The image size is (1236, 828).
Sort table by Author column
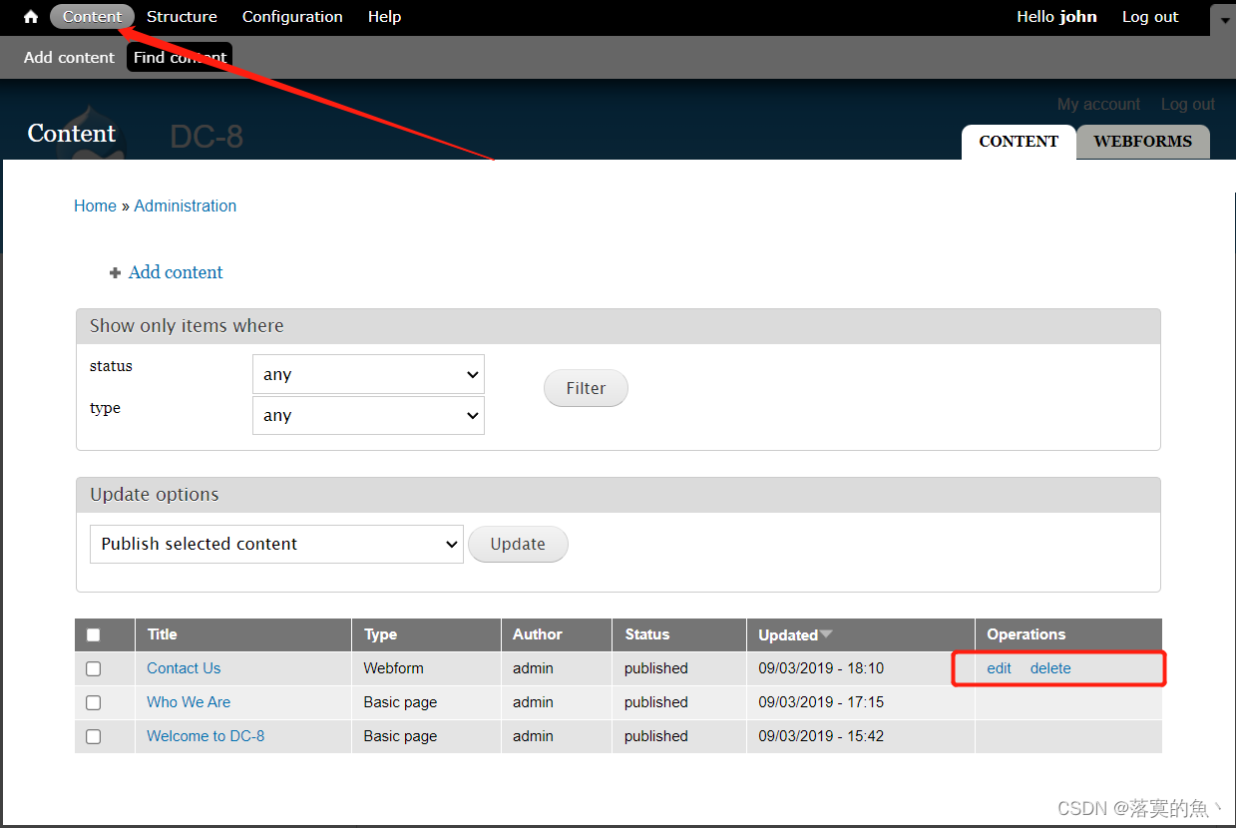click(538, 634)
